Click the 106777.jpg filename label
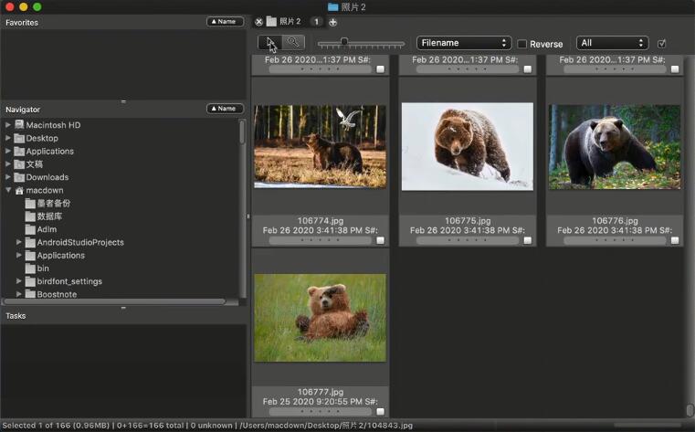Image resolution: width=695 pixels, height=432 pixels. click(320, 392)
